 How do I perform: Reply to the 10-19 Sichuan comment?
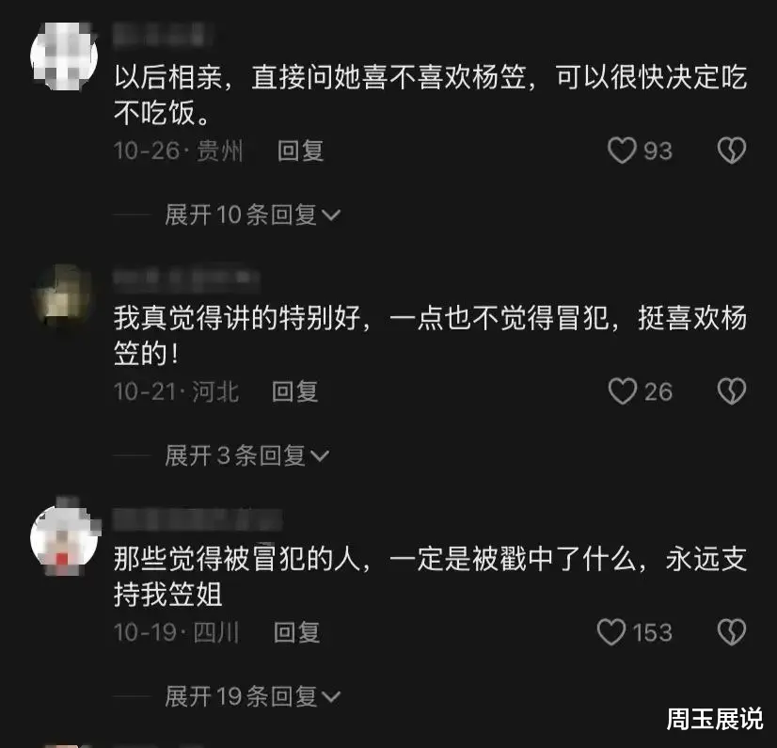(297, 632)
